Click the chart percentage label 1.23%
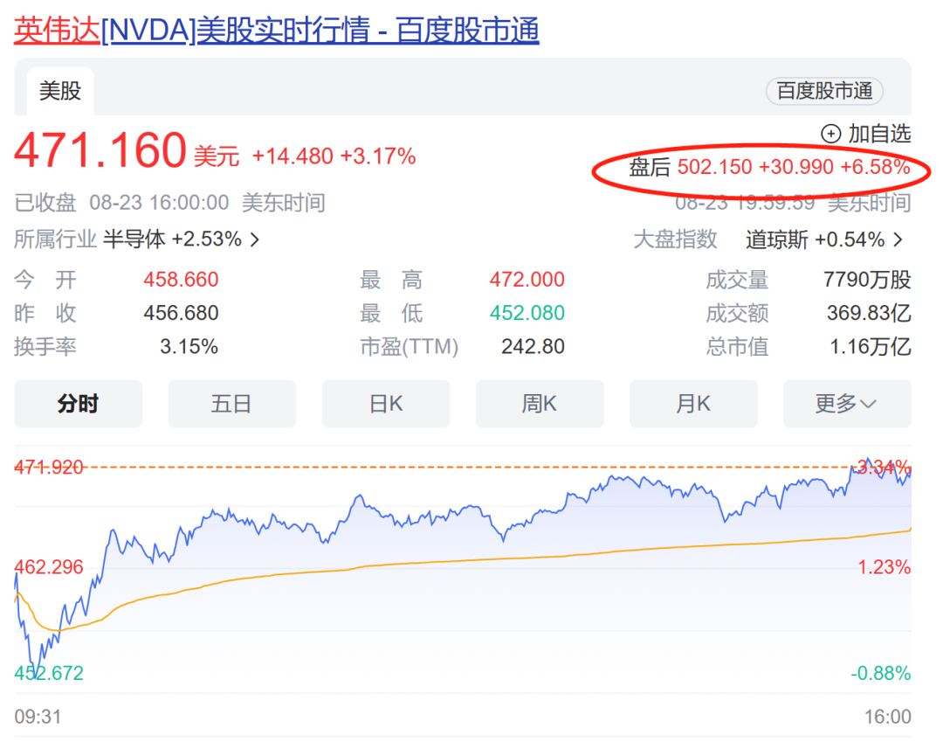Viewport: 943px width, 742px height. [884, 567]
